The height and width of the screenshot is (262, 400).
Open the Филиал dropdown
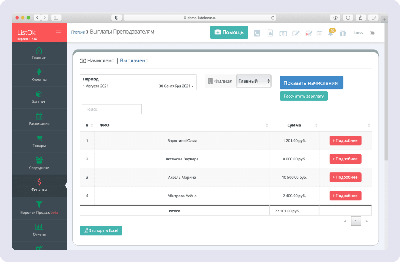coord(254,81)
